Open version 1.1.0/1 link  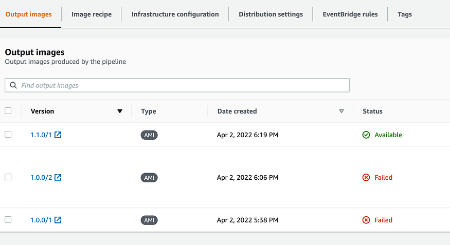41,135
